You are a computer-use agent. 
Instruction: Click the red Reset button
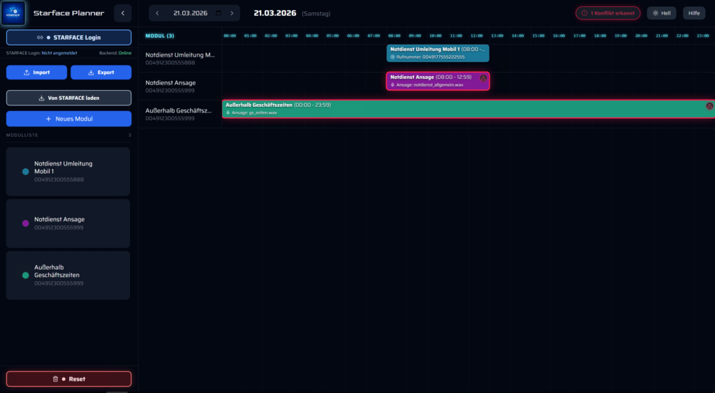click(x=68, y=379)
